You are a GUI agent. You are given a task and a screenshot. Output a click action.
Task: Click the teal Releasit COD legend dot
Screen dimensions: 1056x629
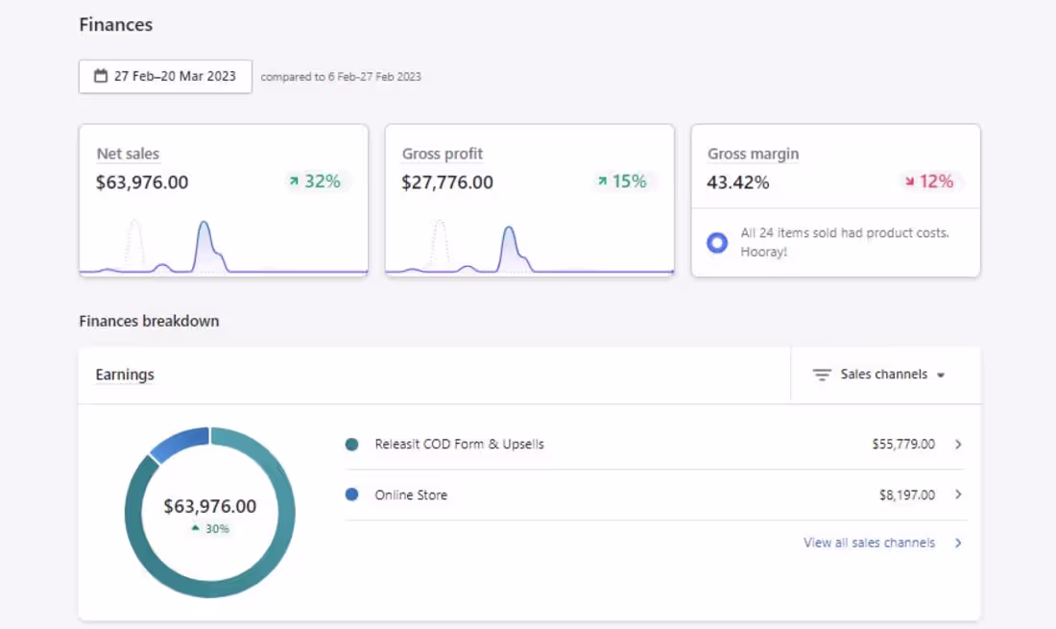351,445
